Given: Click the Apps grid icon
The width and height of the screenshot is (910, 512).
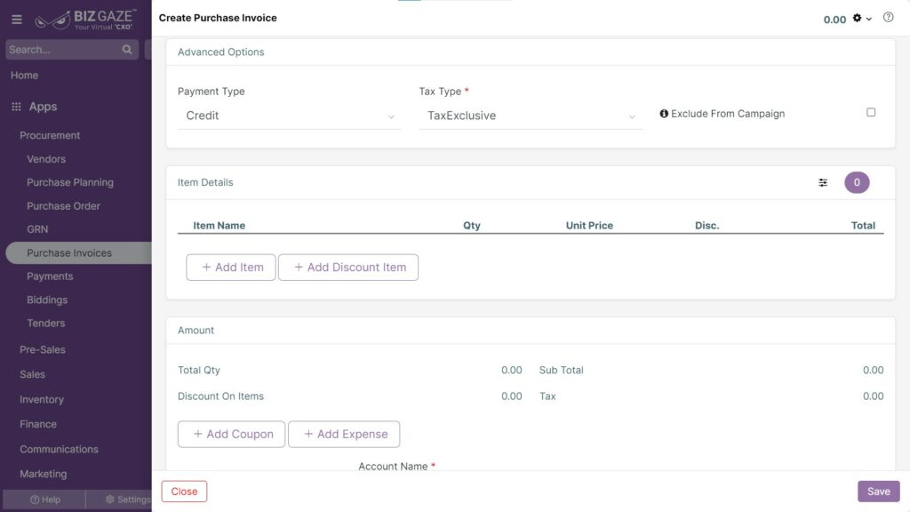Looking at the screenshot, I should [x=16, y=107].
